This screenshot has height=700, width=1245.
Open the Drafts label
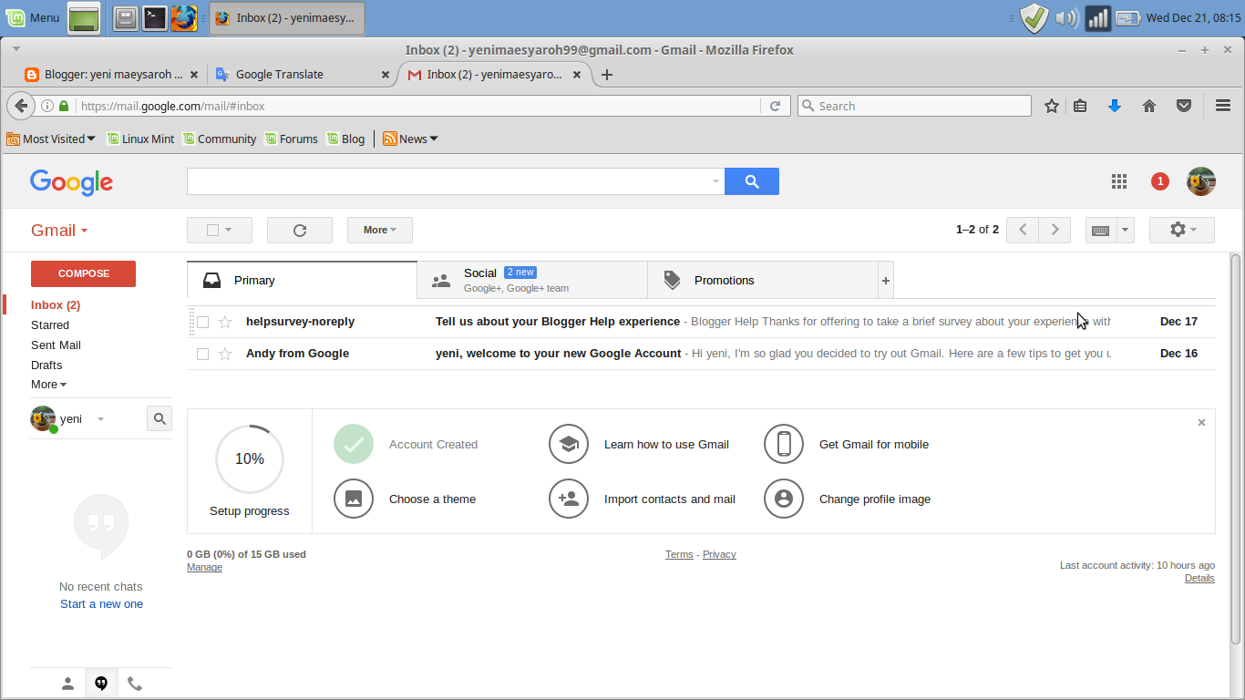point(46,365)
